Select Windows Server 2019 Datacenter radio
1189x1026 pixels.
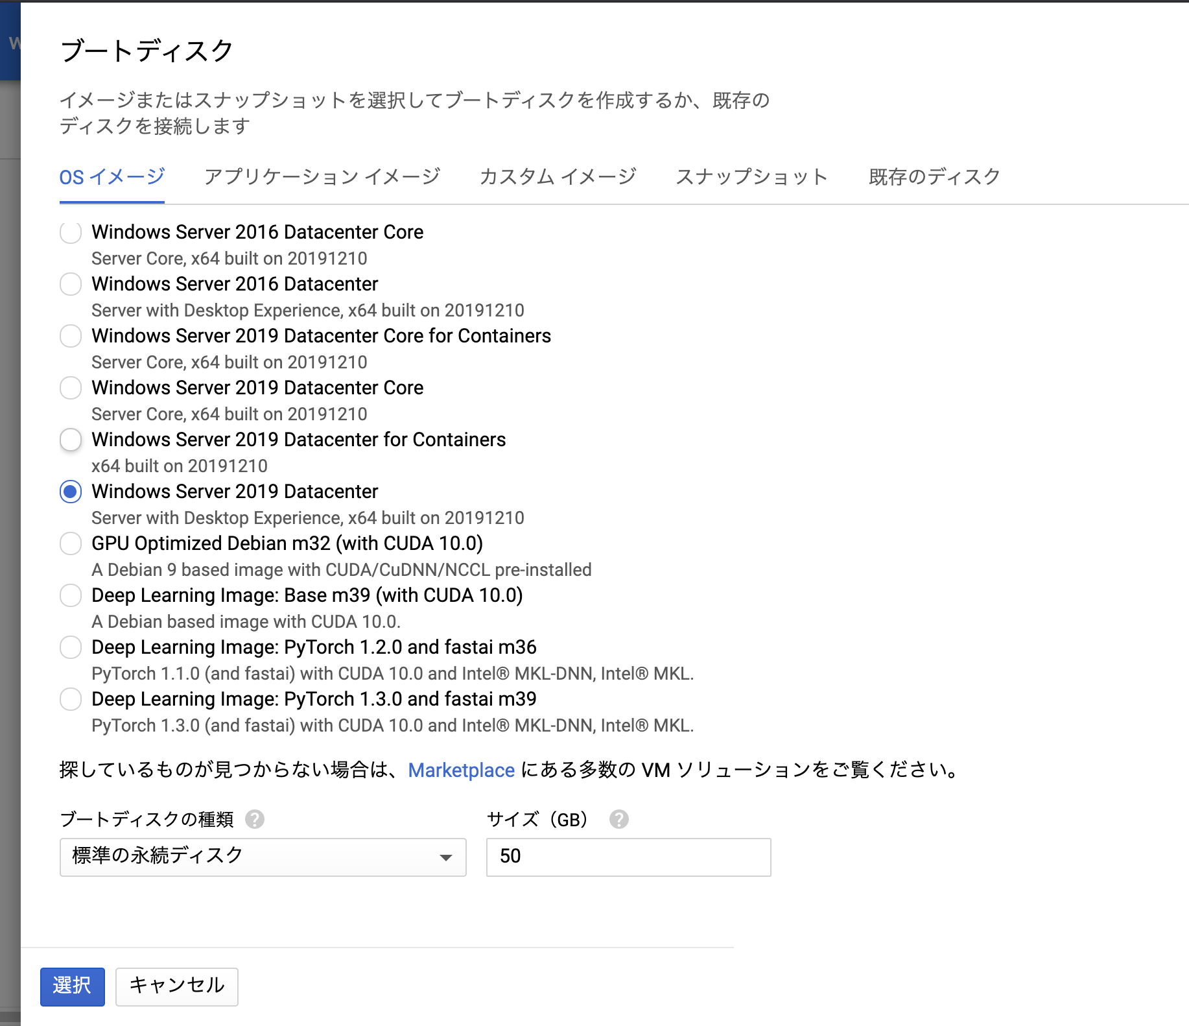[x=71, y=492]
